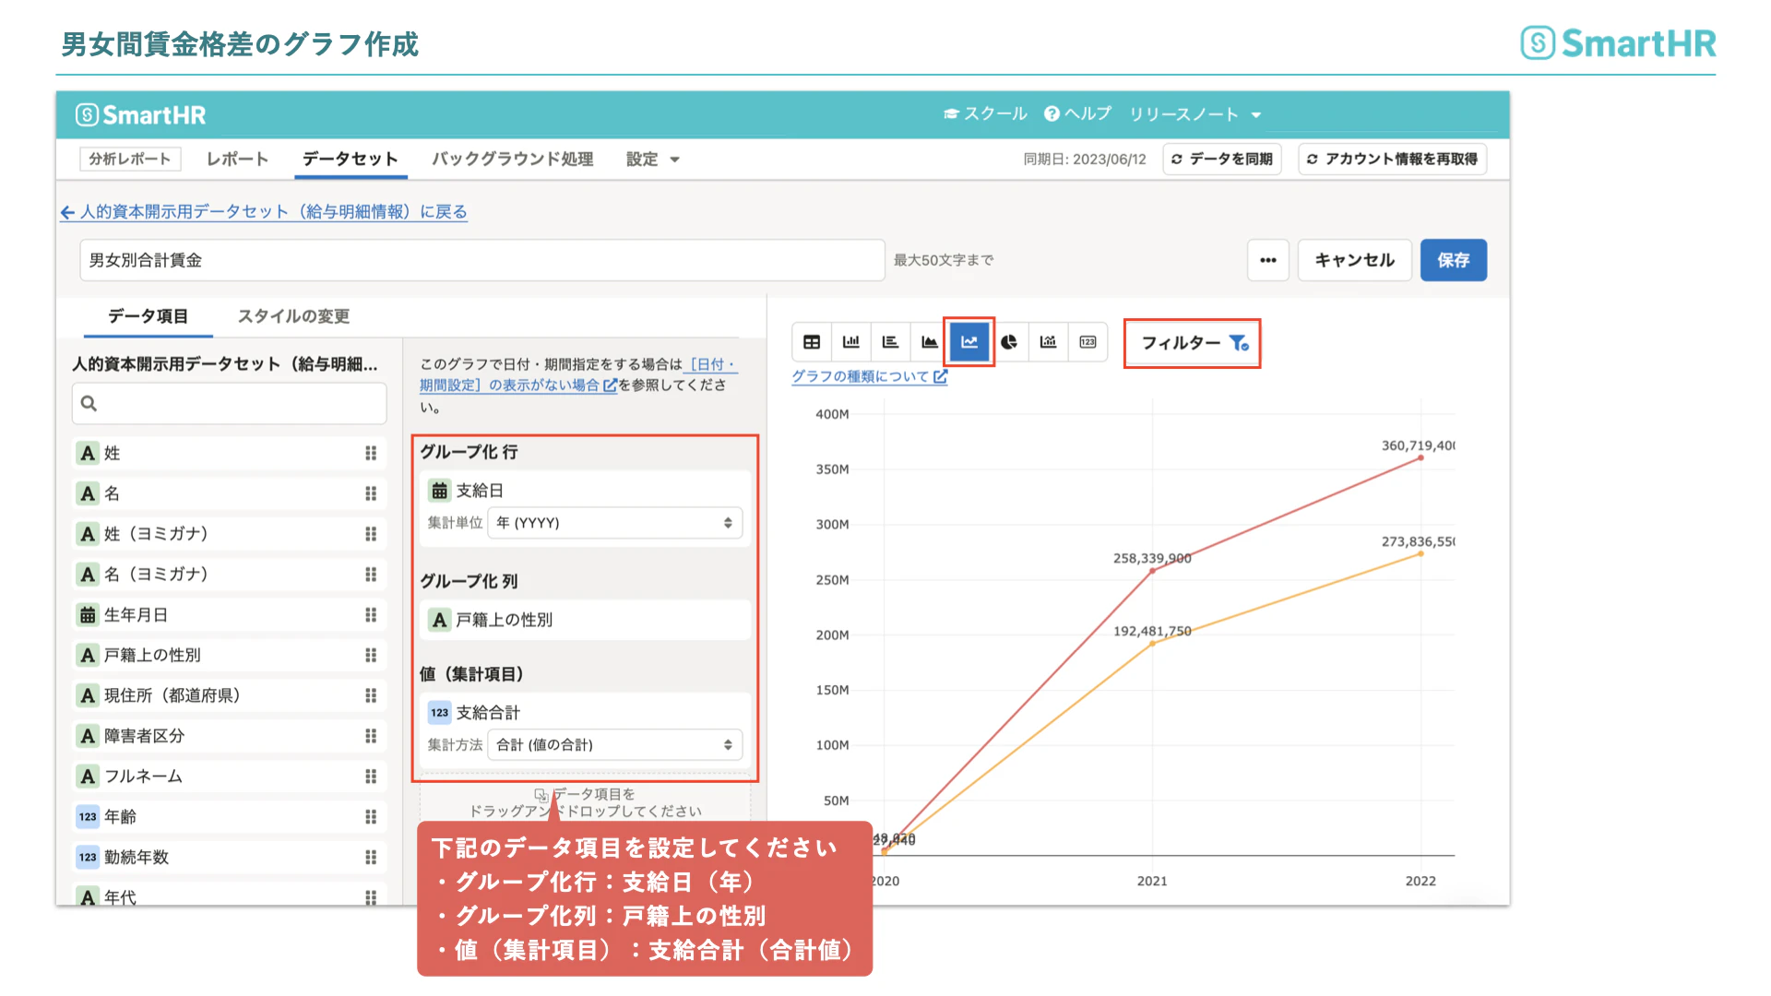
Task: Open the レポート tab
Action: 237,160
